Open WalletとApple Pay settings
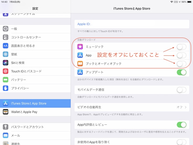Viewport: 193px width, 145px height. [35, 112]
